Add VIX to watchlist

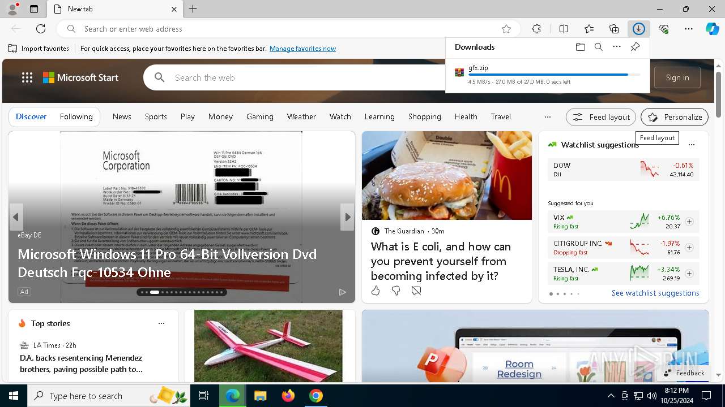click(x=689, y=222)
